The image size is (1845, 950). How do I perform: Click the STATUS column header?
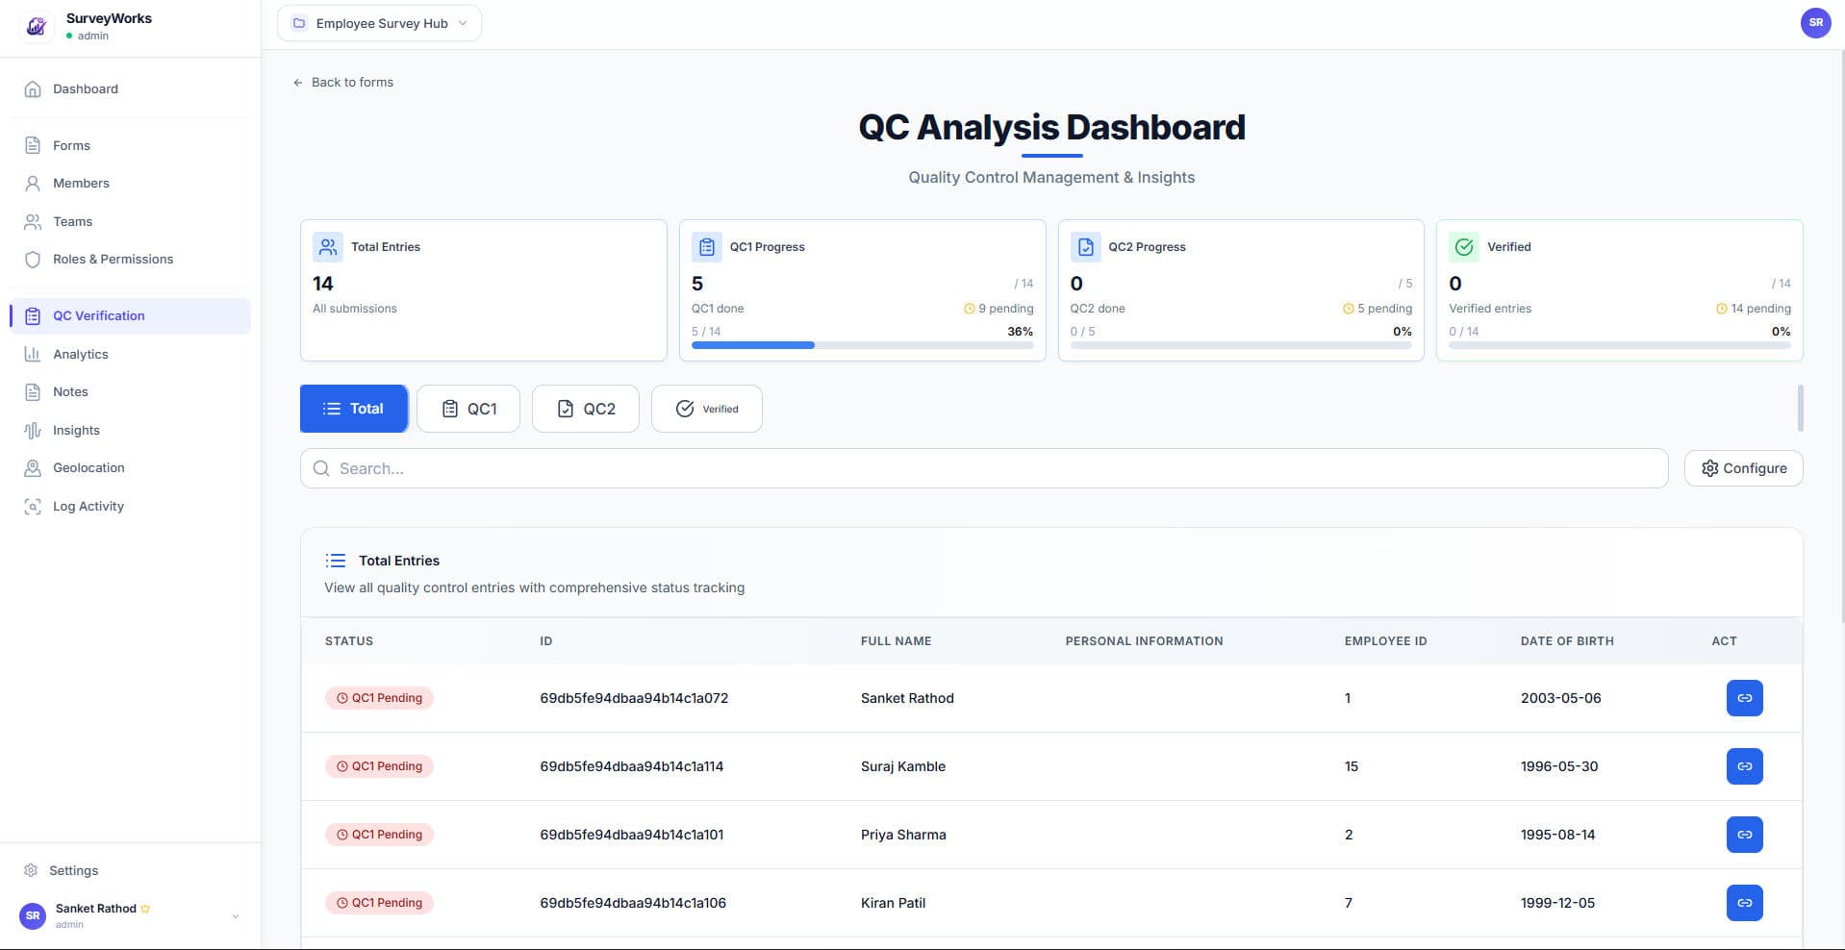(x=349, y=641)
